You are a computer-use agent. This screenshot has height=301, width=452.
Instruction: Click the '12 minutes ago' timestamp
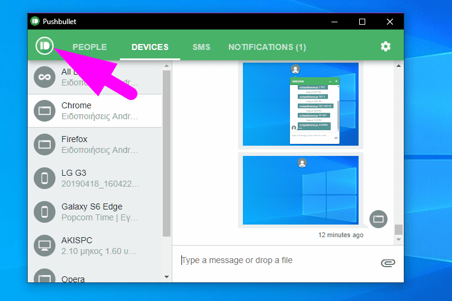pyautogui.click(x=341, y=235)
